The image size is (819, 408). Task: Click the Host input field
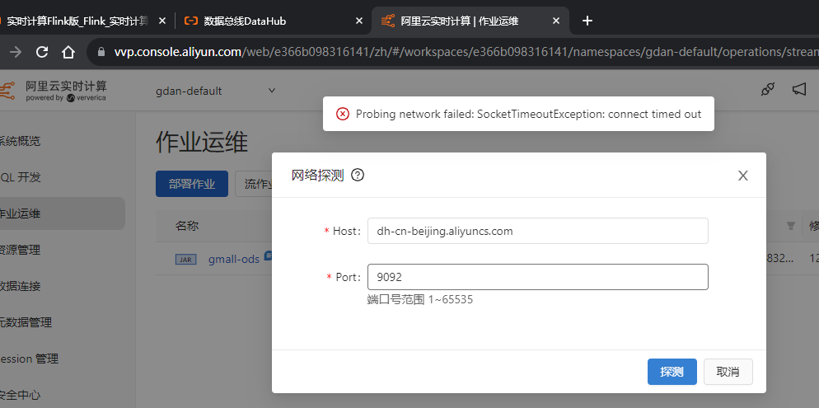pyautogui.click(x=538, y=231)
